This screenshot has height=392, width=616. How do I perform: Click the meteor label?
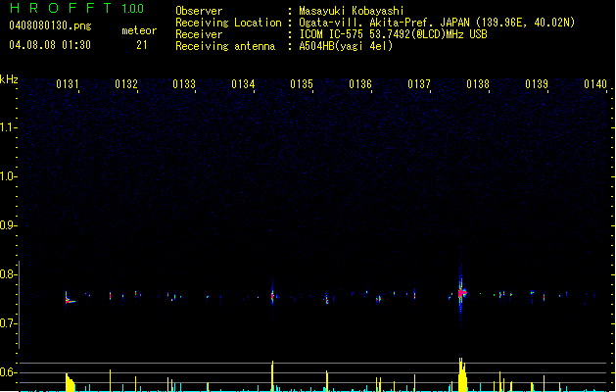pyautogui.click(x=139, y=30)
